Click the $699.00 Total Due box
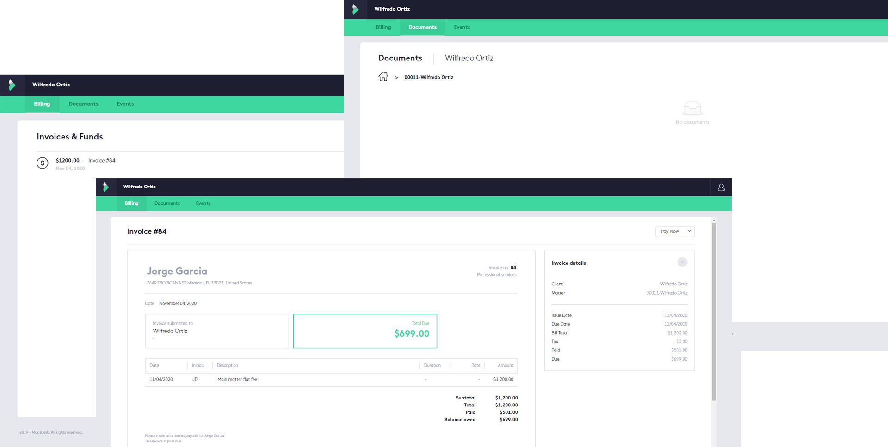This screenshot has height=447, width=888. point(365,331)
